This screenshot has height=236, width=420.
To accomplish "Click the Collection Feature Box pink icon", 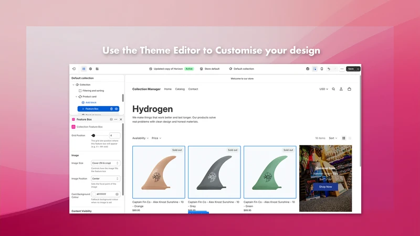I will pos(73,127).
